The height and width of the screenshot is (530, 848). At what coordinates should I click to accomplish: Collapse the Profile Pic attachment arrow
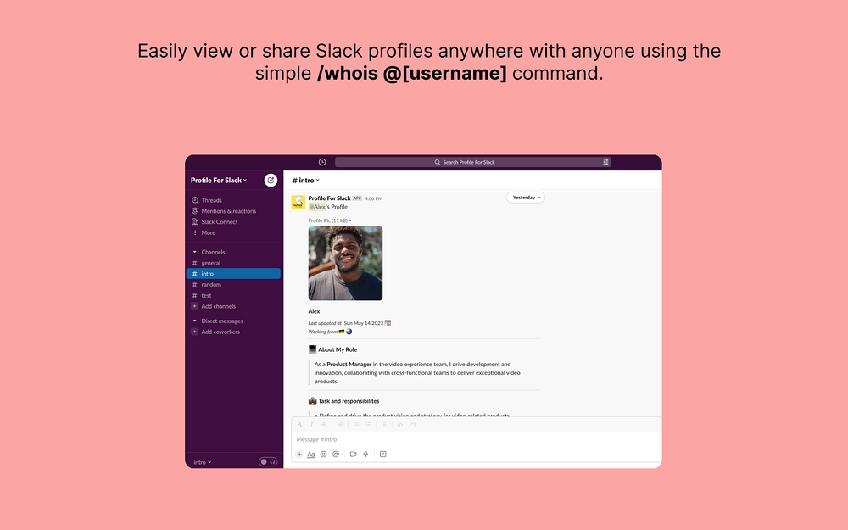pos(350,220)
